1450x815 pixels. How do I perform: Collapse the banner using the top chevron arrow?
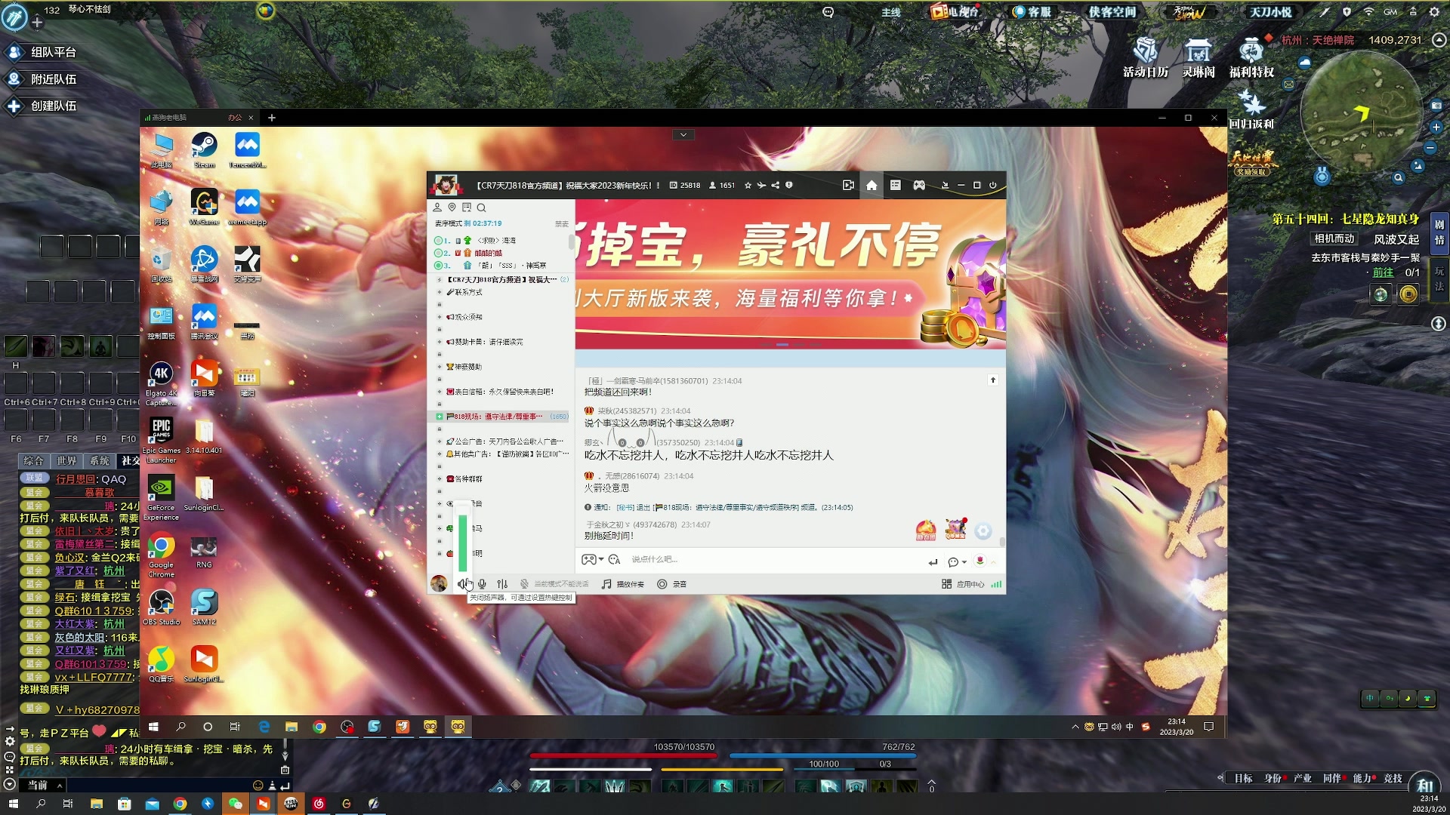coord(683,134)
